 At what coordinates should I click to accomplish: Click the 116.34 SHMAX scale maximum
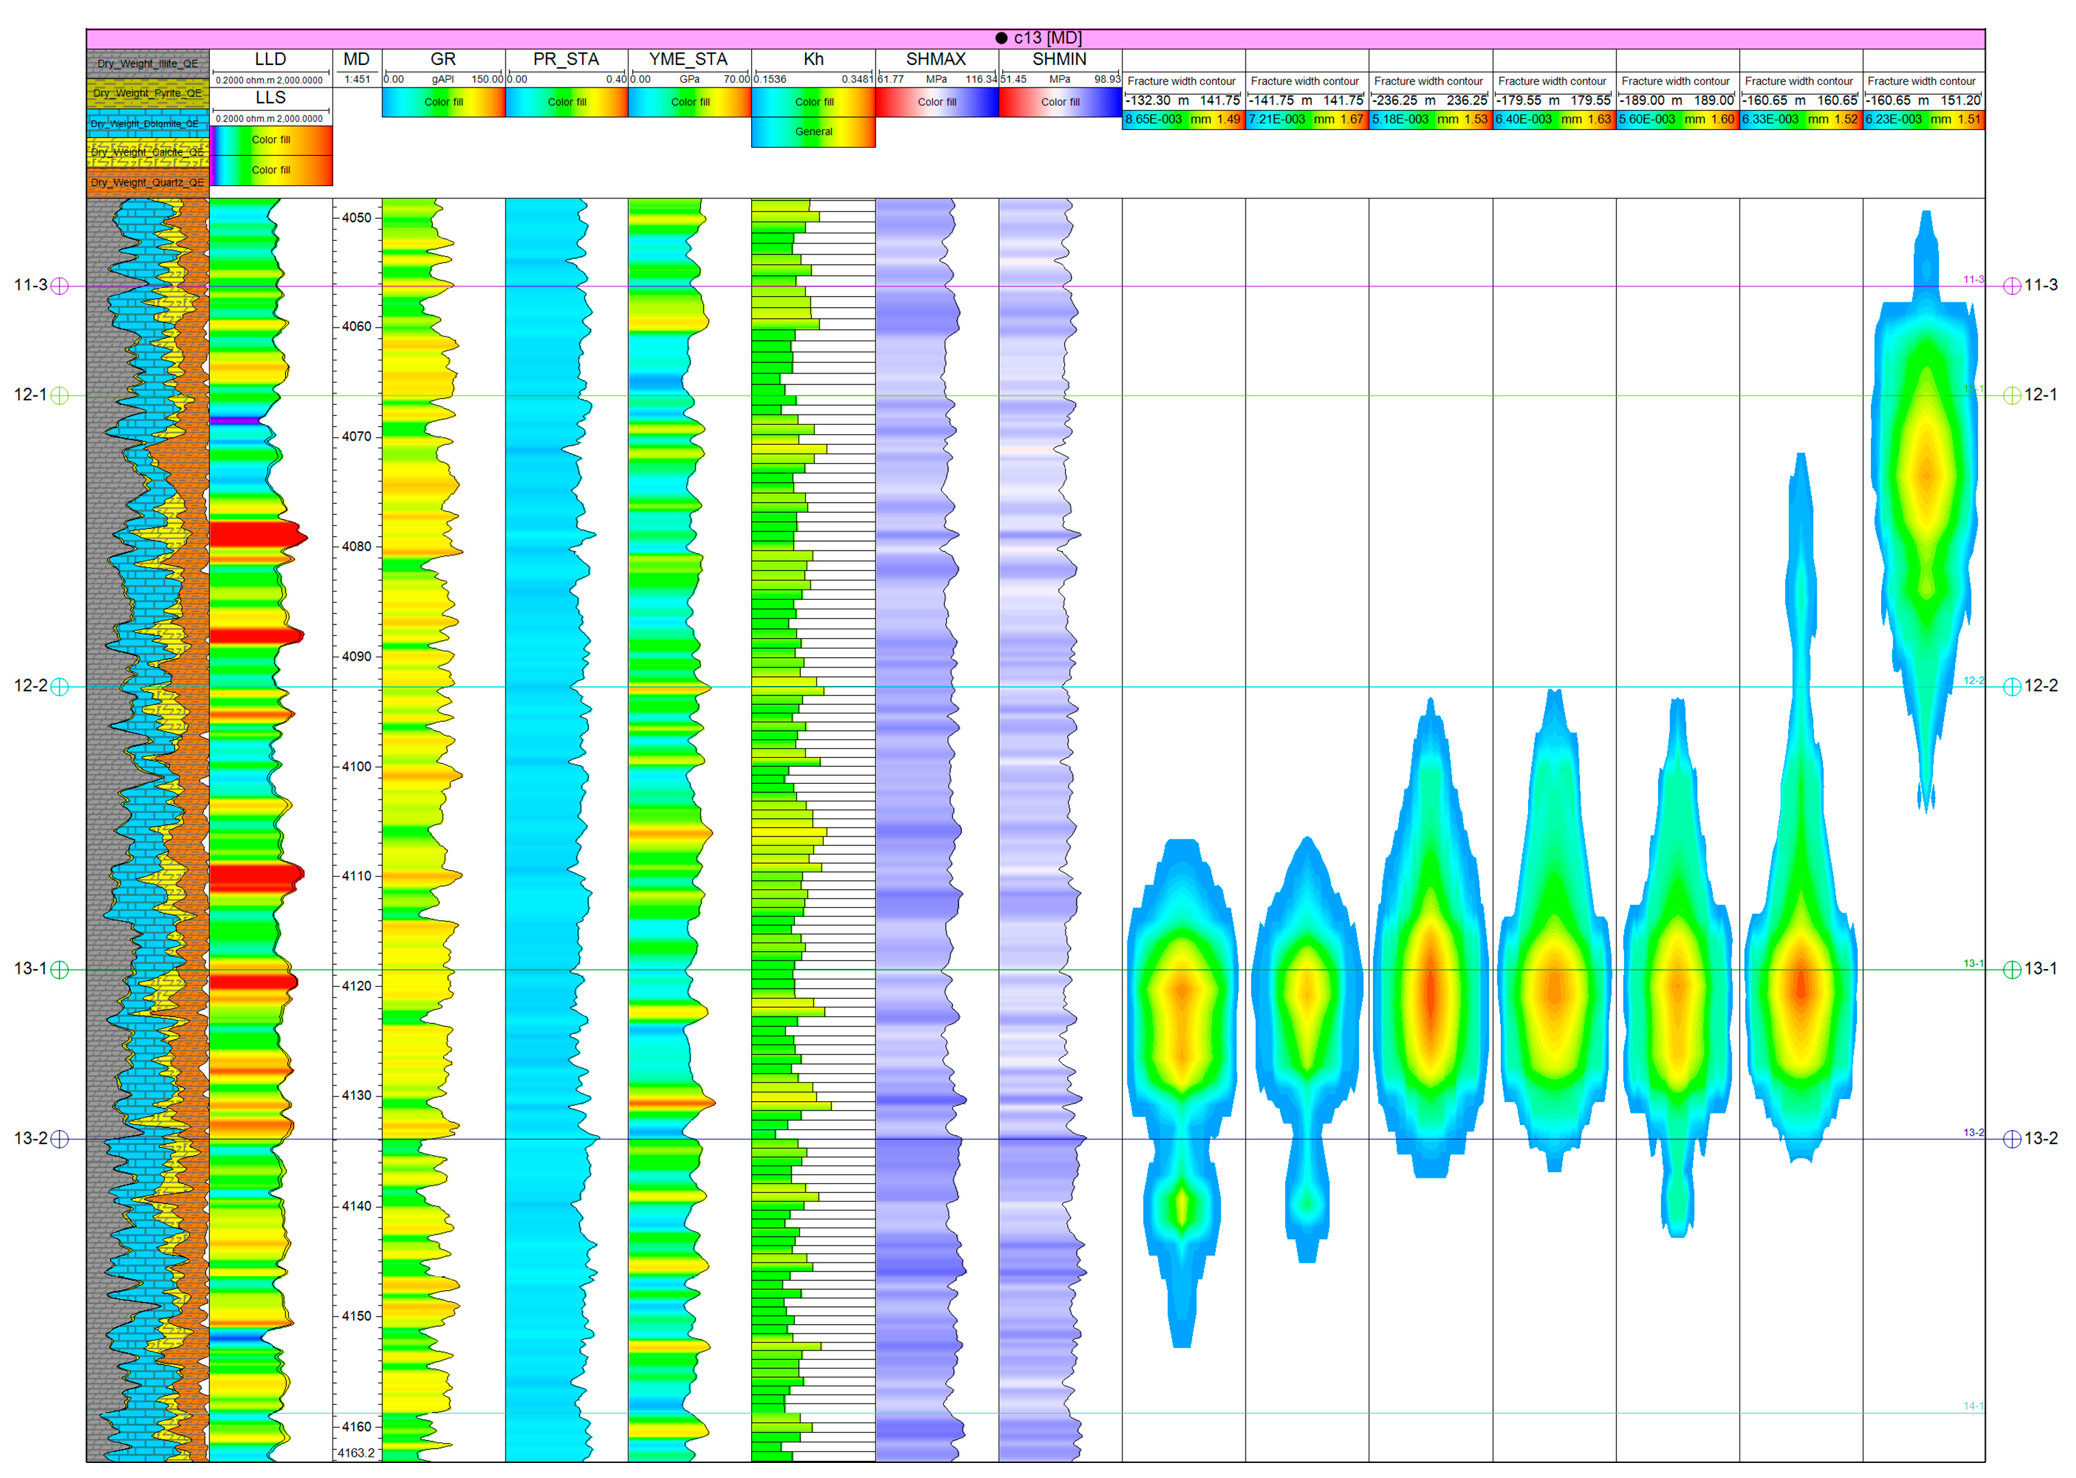(x=981, y=80)
